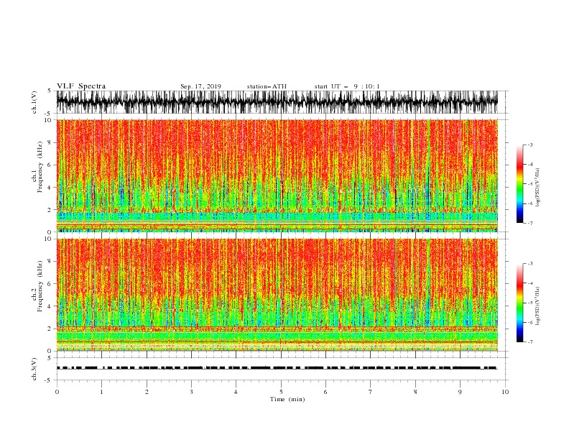Screen dimensions: 569x440
Task: Click the "station=ATH" header label
Action: [x=267, y=86]
